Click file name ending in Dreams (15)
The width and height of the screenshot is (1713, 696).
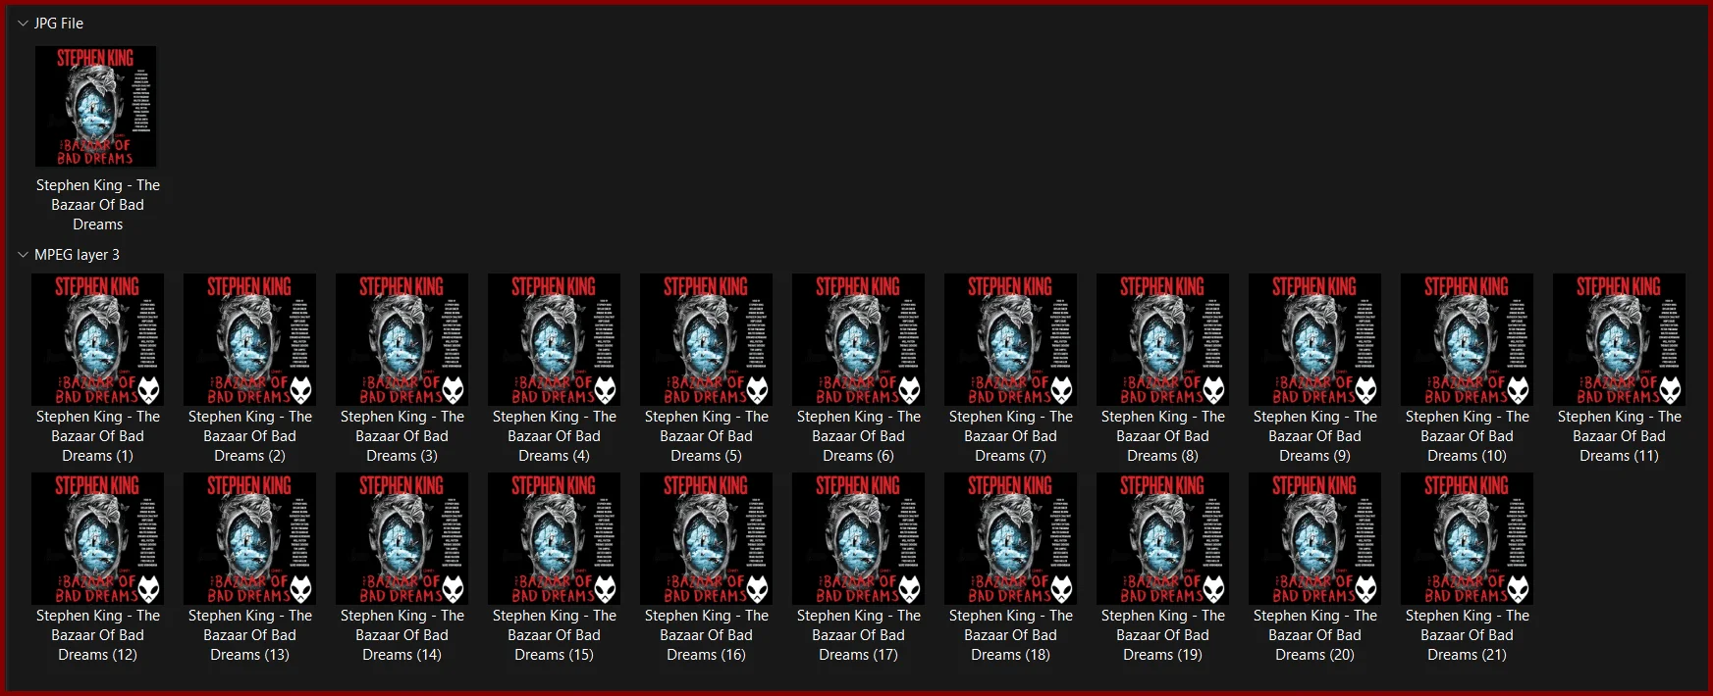[x=554, y=635]
